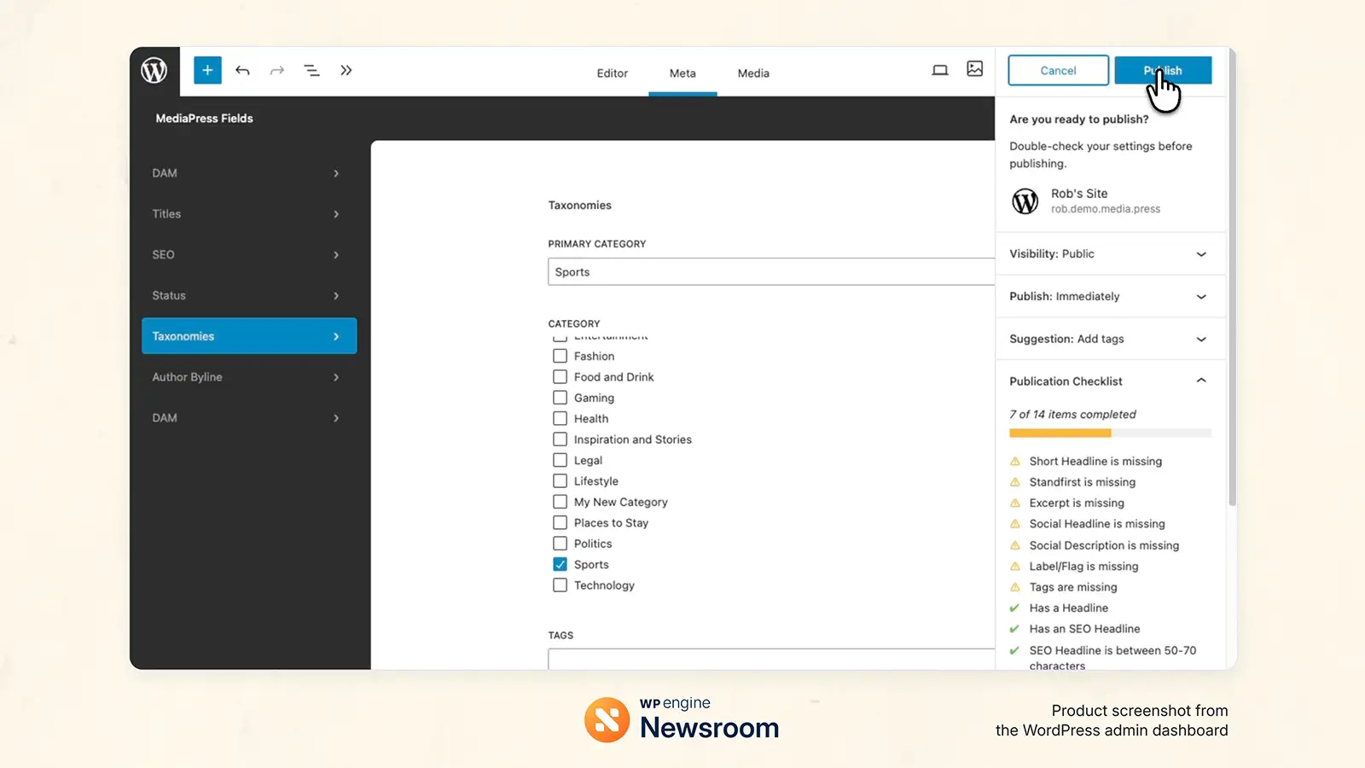1365x768 pixels.
Task: Click the undo arrow icon
Action: [242, 70]
